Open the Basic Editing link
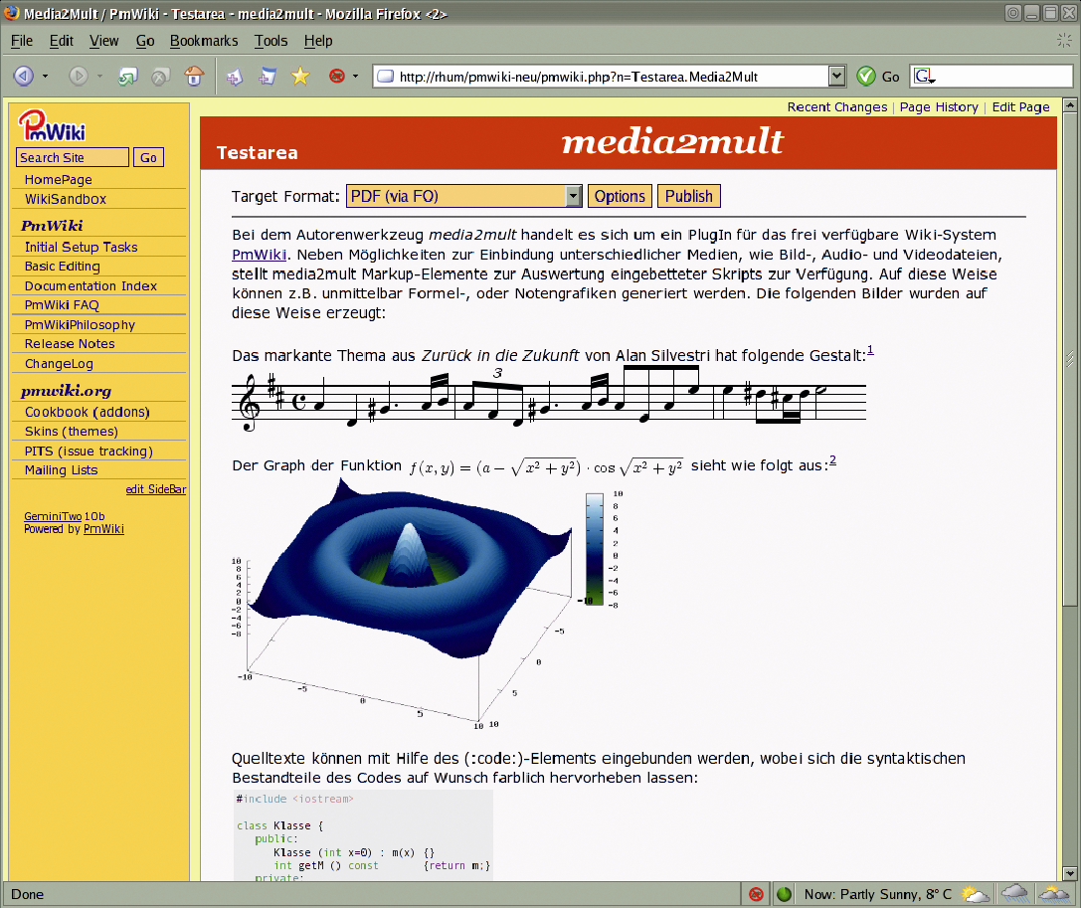Image resolution: width=1081 pixels, height=908 pixels. (62, 267)
